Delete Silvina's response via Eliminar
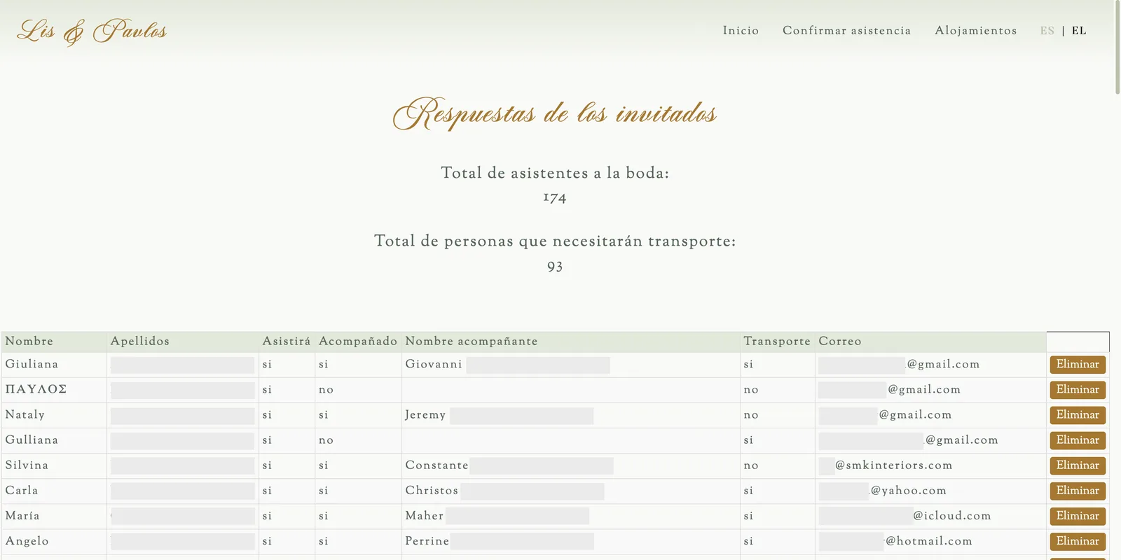 (1078, 465)
